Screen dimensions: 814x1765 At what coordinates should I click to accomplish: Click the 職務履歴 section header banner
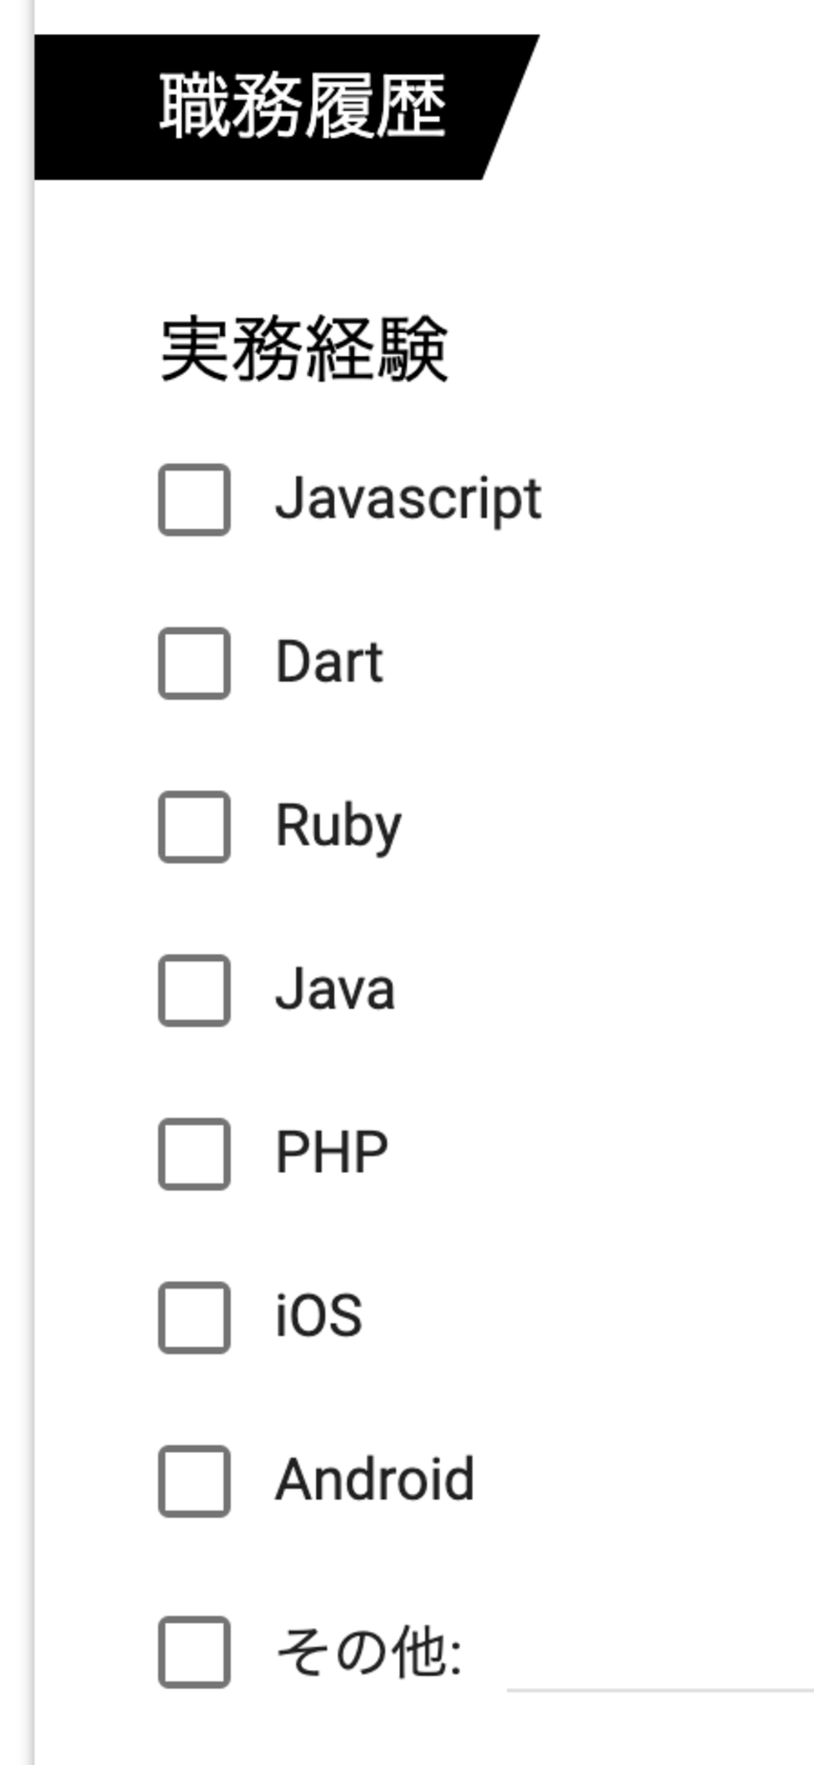click(x=286, y=107)
